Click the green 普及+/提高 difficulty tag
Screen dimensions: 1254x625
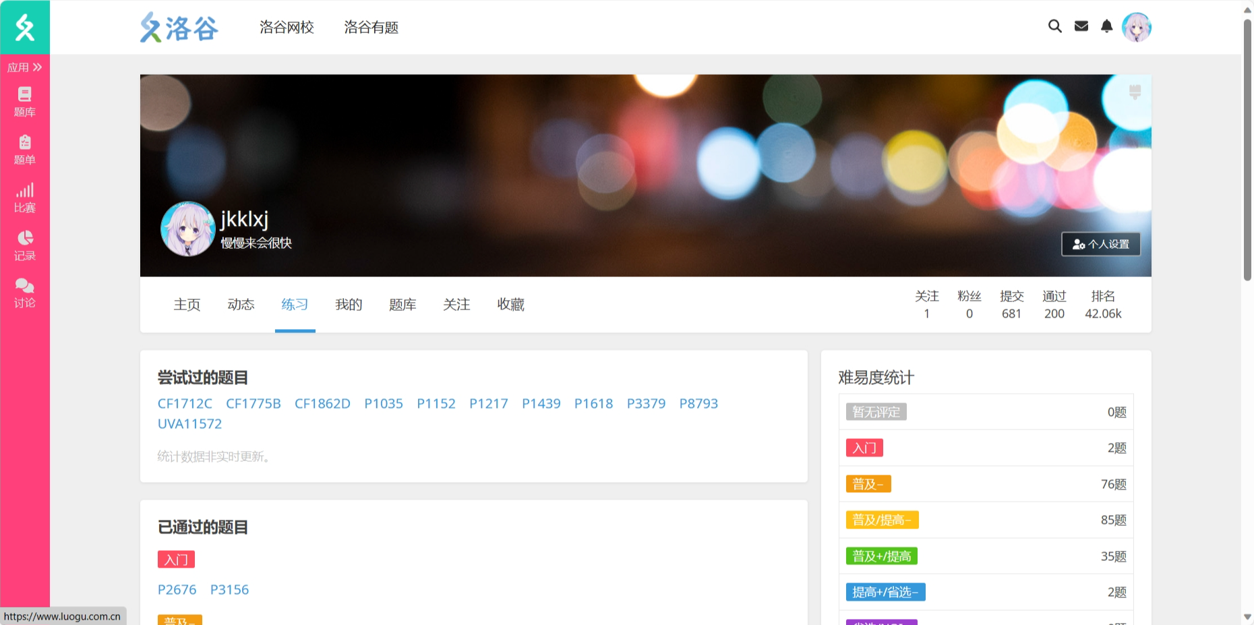[x=882, y=556]
